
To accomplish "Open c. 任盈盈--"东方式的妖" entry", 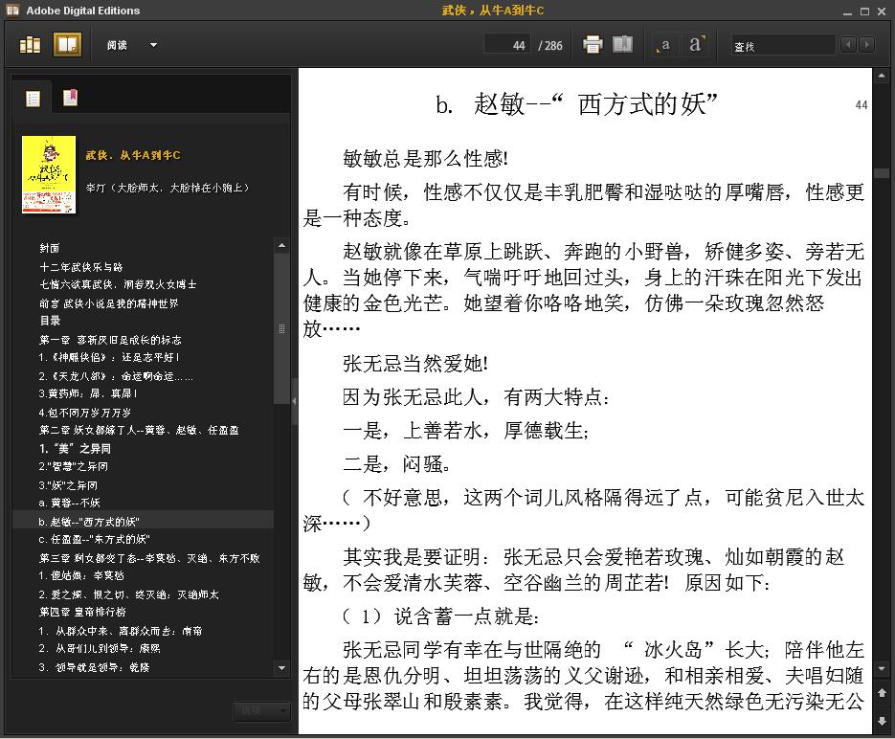I will pyautogui.click(x=94, y=539).
